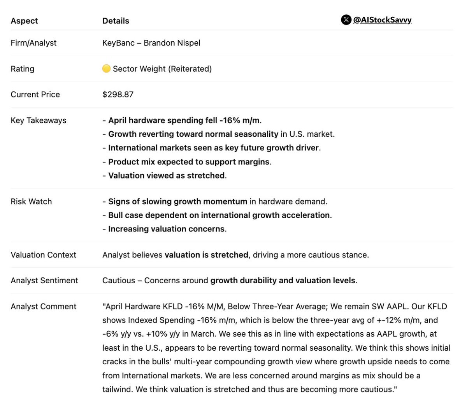Open the @AIStockSavvy profile link

382,20
